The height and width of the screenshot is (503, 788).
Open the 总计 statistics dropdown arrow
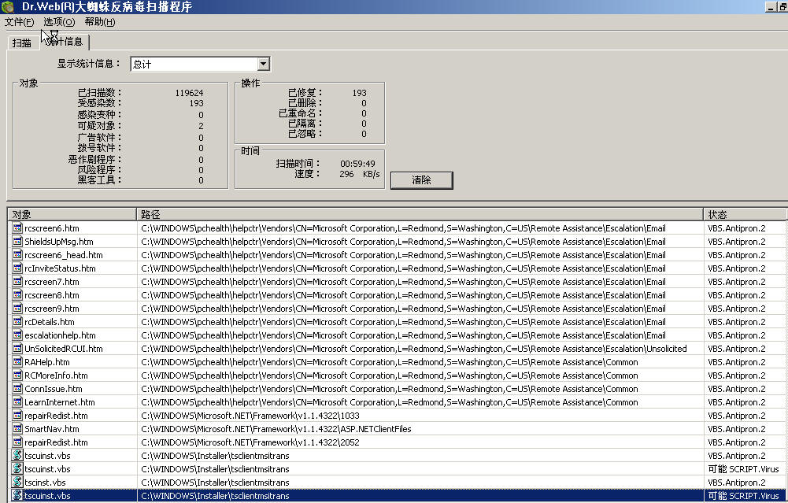[x=264, y=64]
